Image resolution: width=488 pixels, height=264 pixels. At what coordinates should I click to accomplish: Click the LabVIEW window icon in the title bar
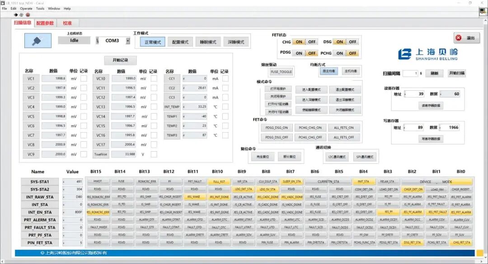[x=3, y=3]
